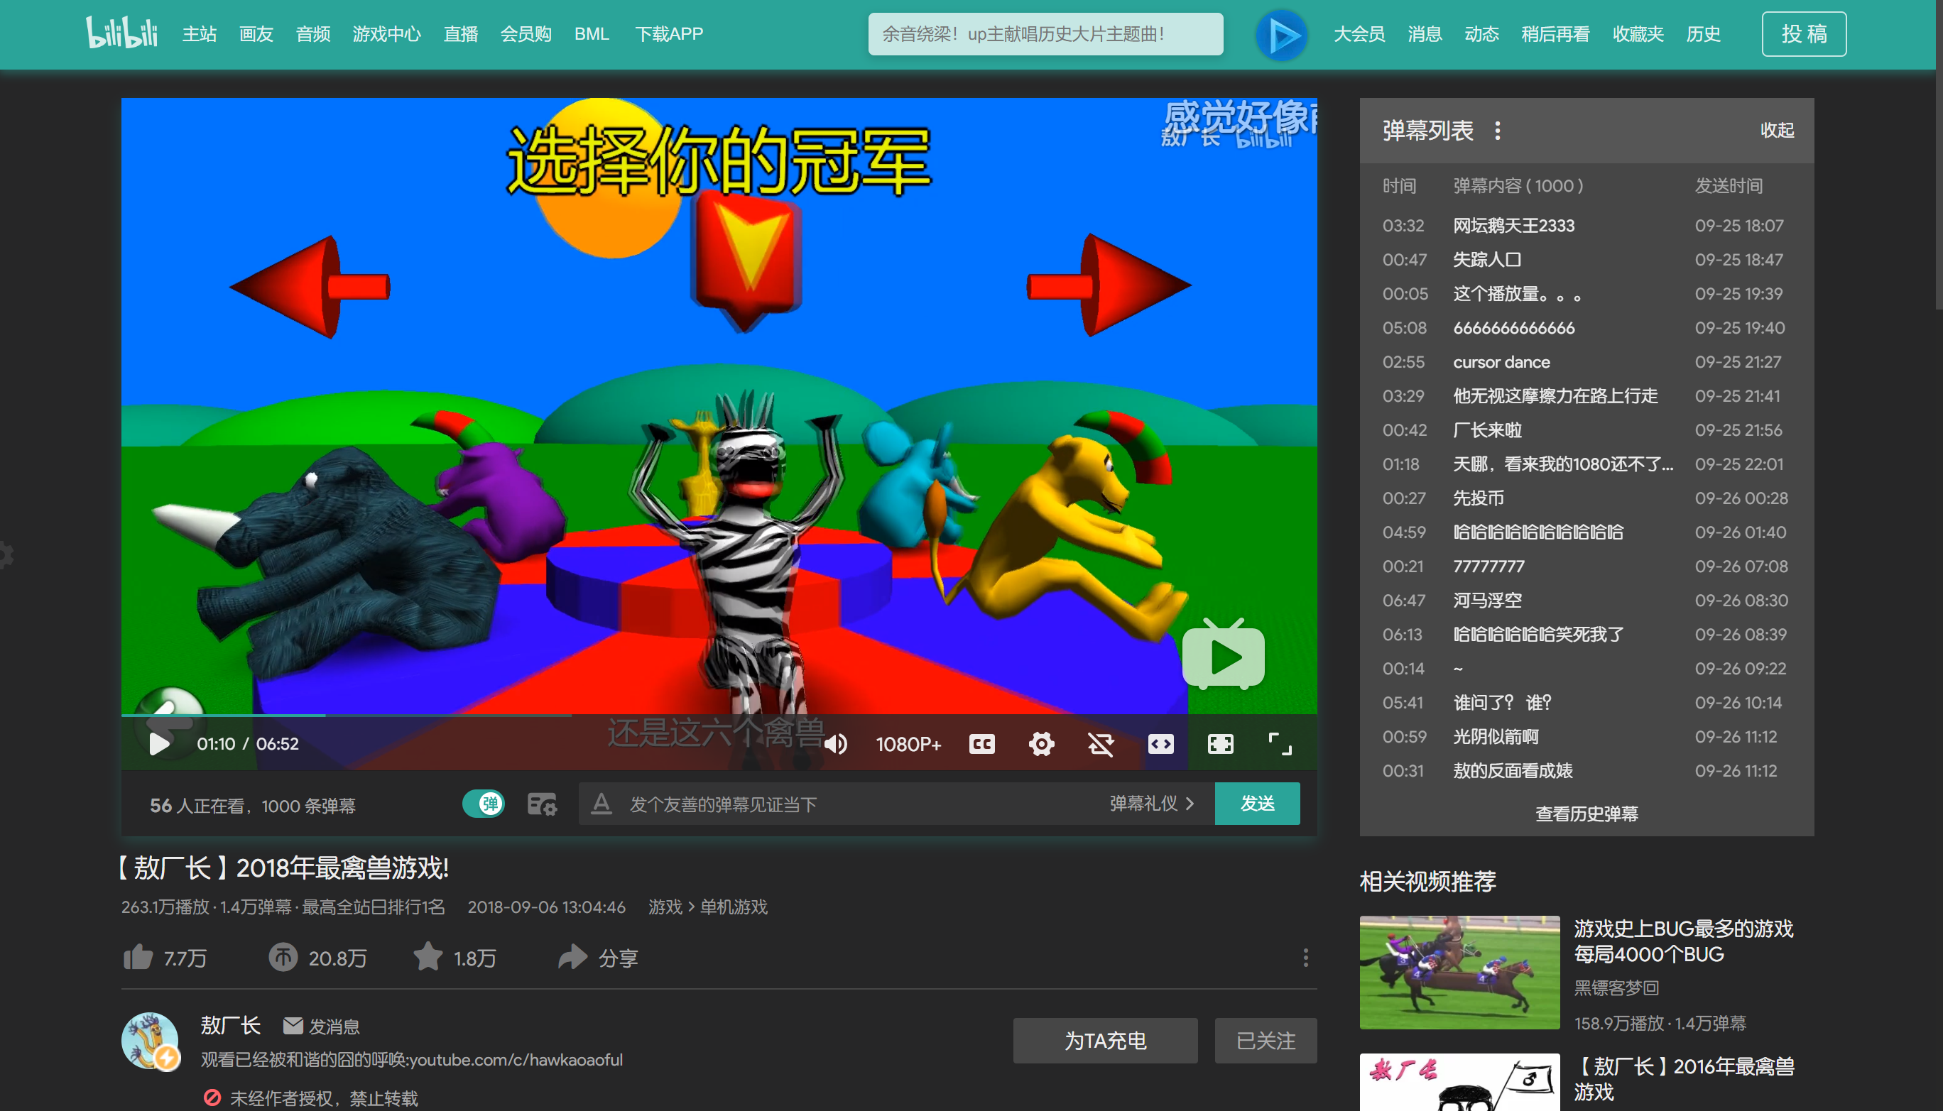Open 历史 in the top navigation
Screen dimensions: 1943x1111
point(1702,34)
